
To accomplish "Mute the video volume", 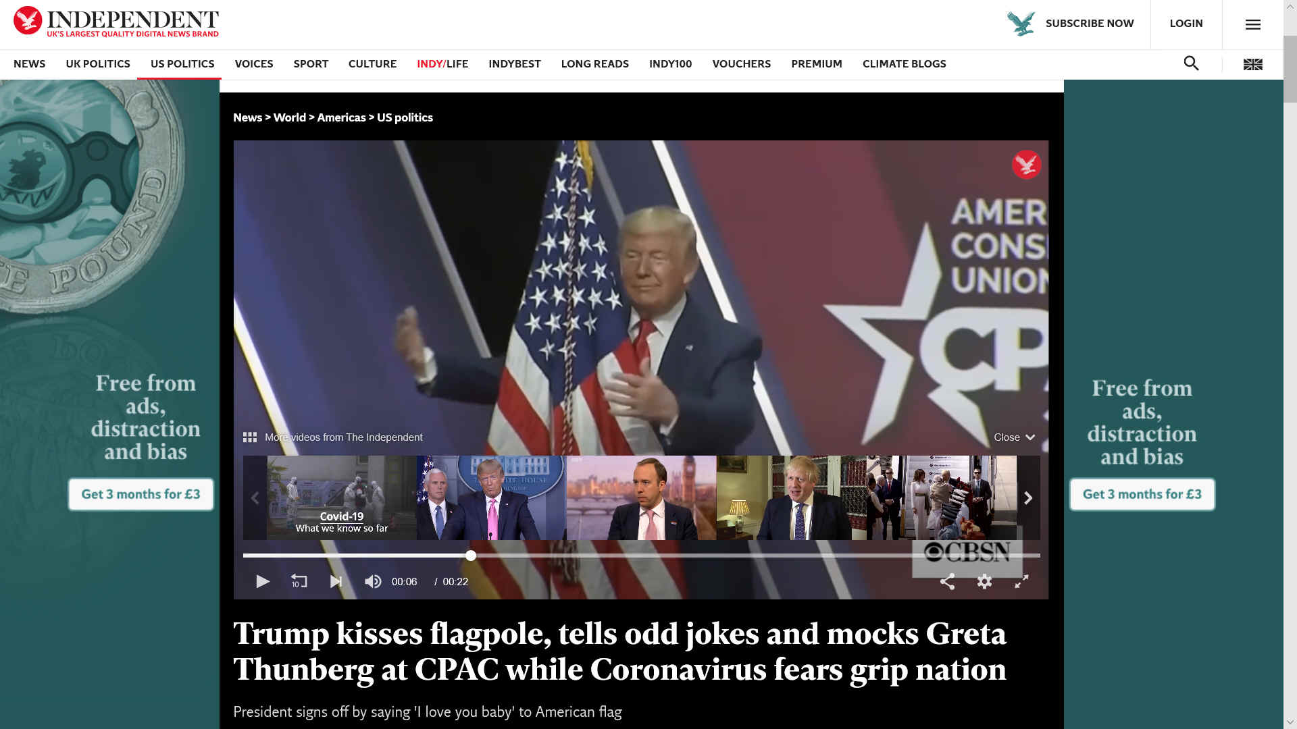I will pos(373,581).
